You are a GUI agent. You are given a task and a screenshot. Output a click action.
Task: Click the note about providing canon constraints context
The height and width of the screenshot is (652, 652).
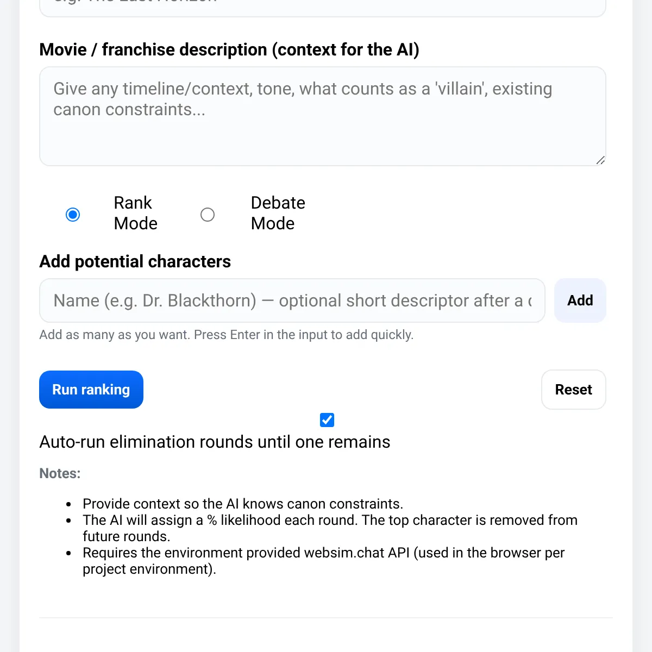click(x=243, y=504)
